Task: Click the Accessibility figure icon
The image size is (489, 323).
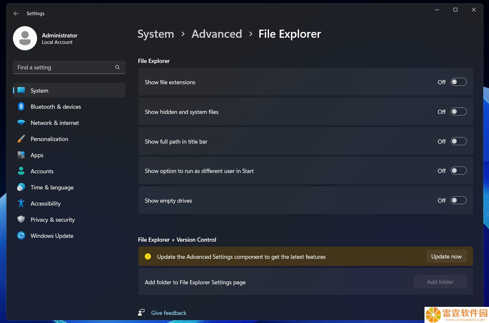Action: 21,203
